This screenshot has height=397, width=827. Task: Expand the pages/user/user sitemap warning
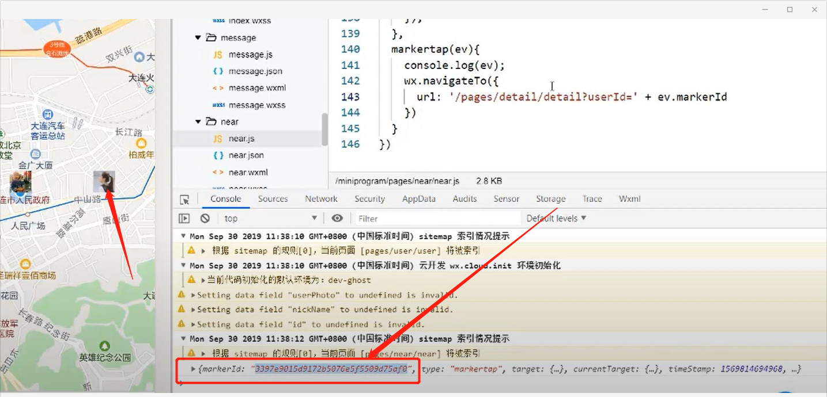pyautogui.click(x=203, y=251)
